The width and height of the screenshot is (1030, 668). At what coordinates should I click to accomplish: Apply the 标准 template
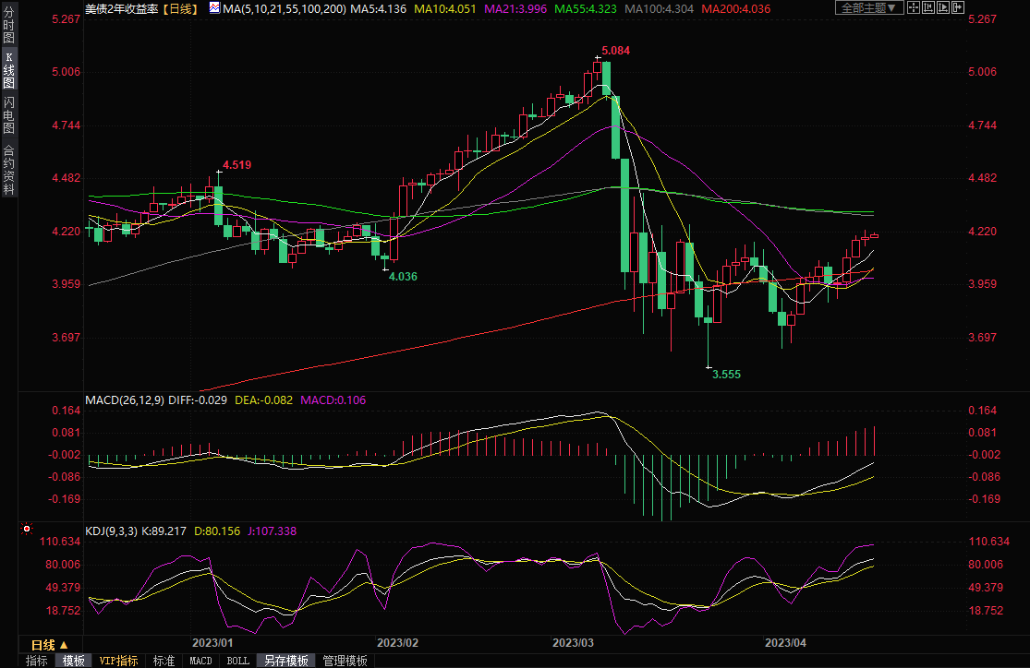point(164,661)
